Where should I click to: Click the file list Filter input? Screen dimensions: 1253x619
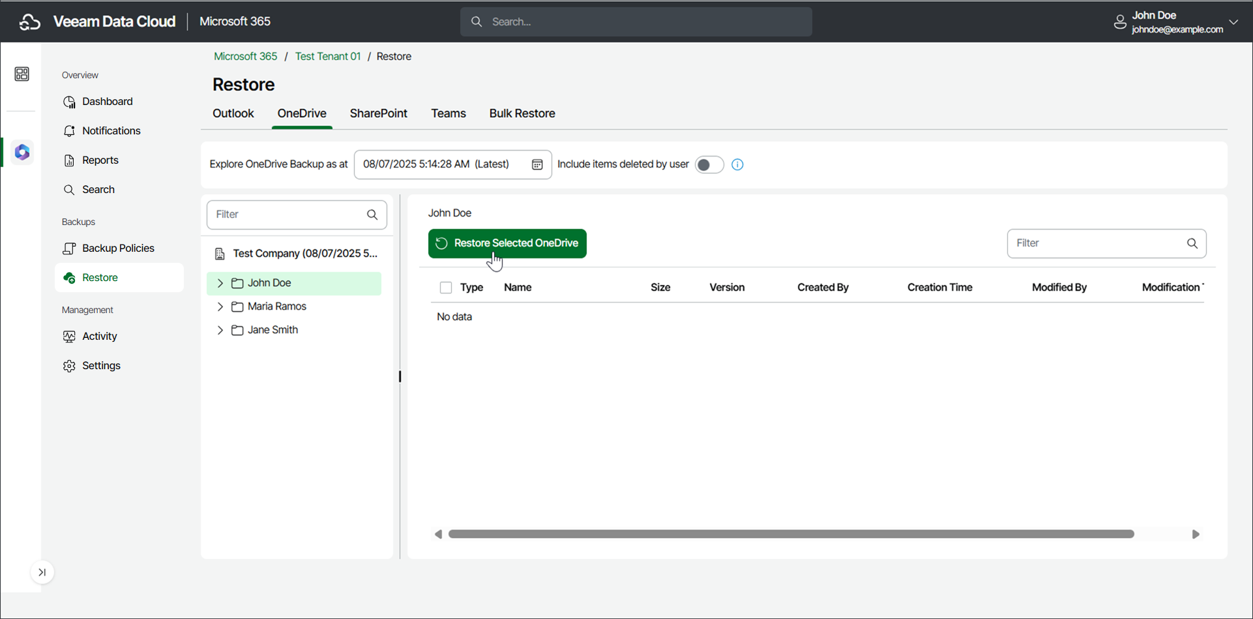point(1106,243)
